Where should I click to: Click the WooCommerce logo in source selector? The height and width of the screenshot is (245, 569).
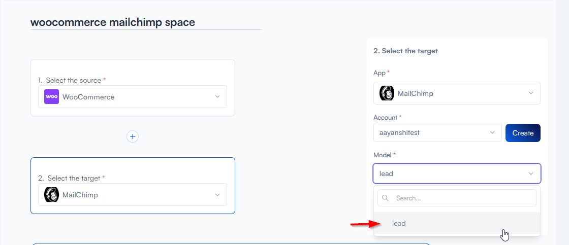(x=51, y=96)
